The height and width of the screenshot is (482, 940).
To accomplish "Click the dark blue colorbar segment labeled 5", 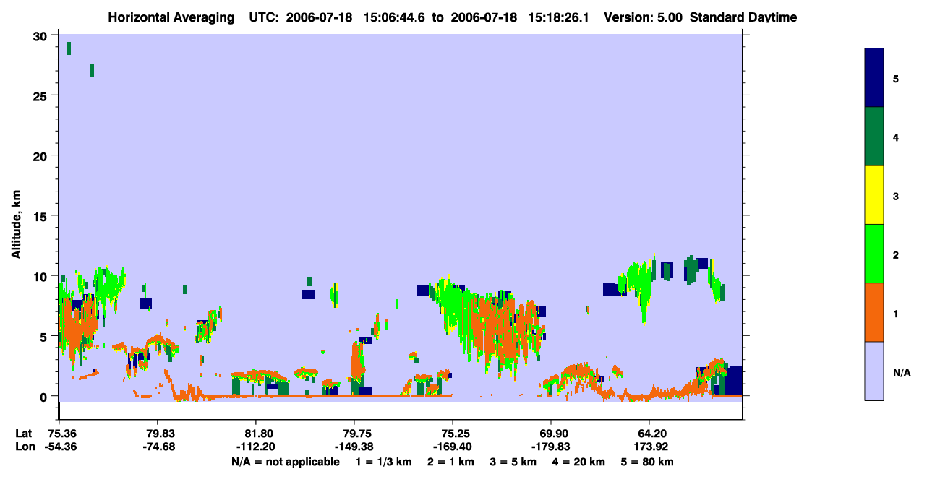I will point(874,77).
